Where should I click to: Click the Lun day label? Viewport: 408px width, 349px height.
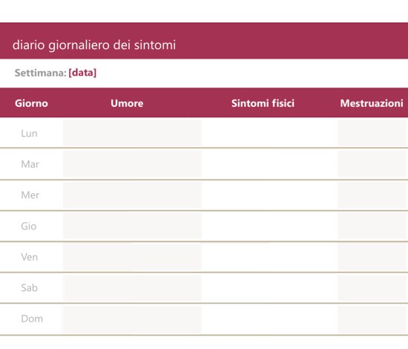click(30, 134)
